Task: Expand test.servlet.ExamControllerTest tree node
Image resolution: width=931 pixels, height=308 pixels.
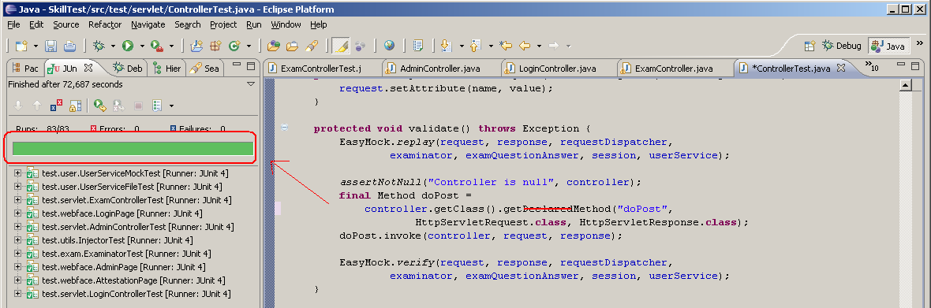Action: [17, 199]
